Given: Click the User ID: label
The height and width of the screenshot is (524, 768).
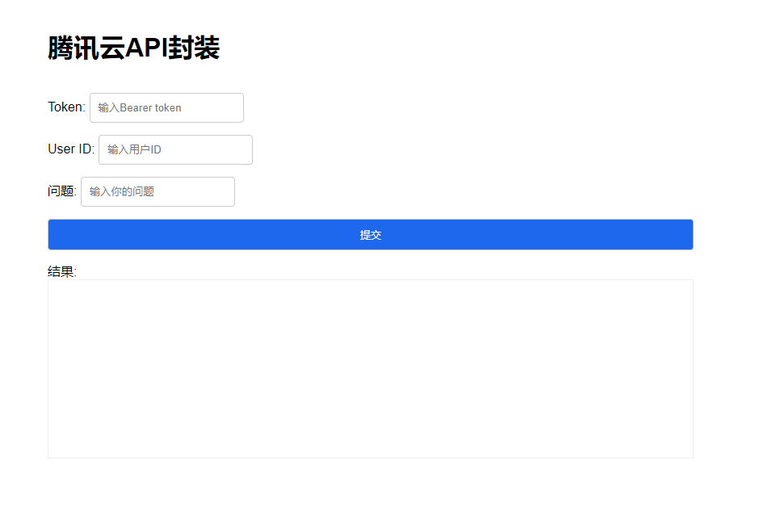Looking at the screenshot, I should pyautogui.click(x=71, y=149).
